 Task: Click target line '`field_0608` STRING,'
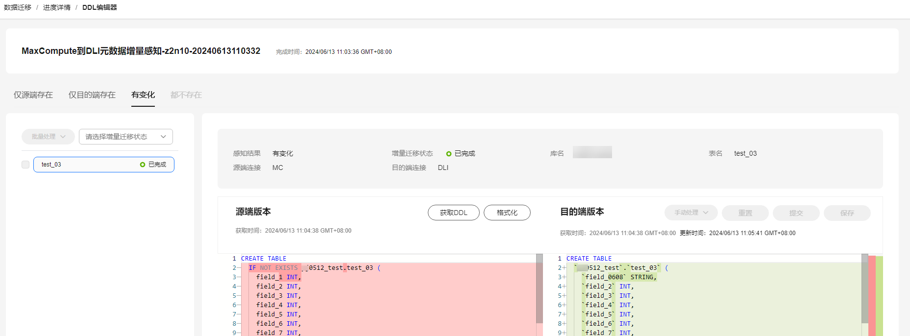coord(619,277)
